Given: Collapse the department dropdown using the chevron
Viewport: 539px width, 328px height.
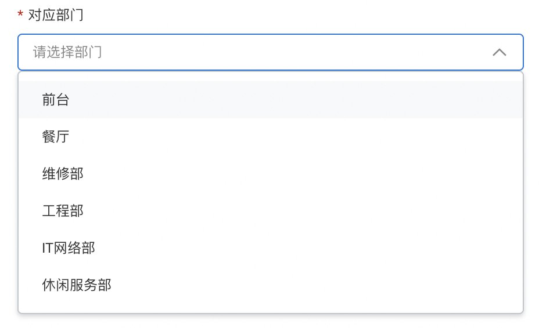Looking at the screenshot, I should tap(499, 52).
